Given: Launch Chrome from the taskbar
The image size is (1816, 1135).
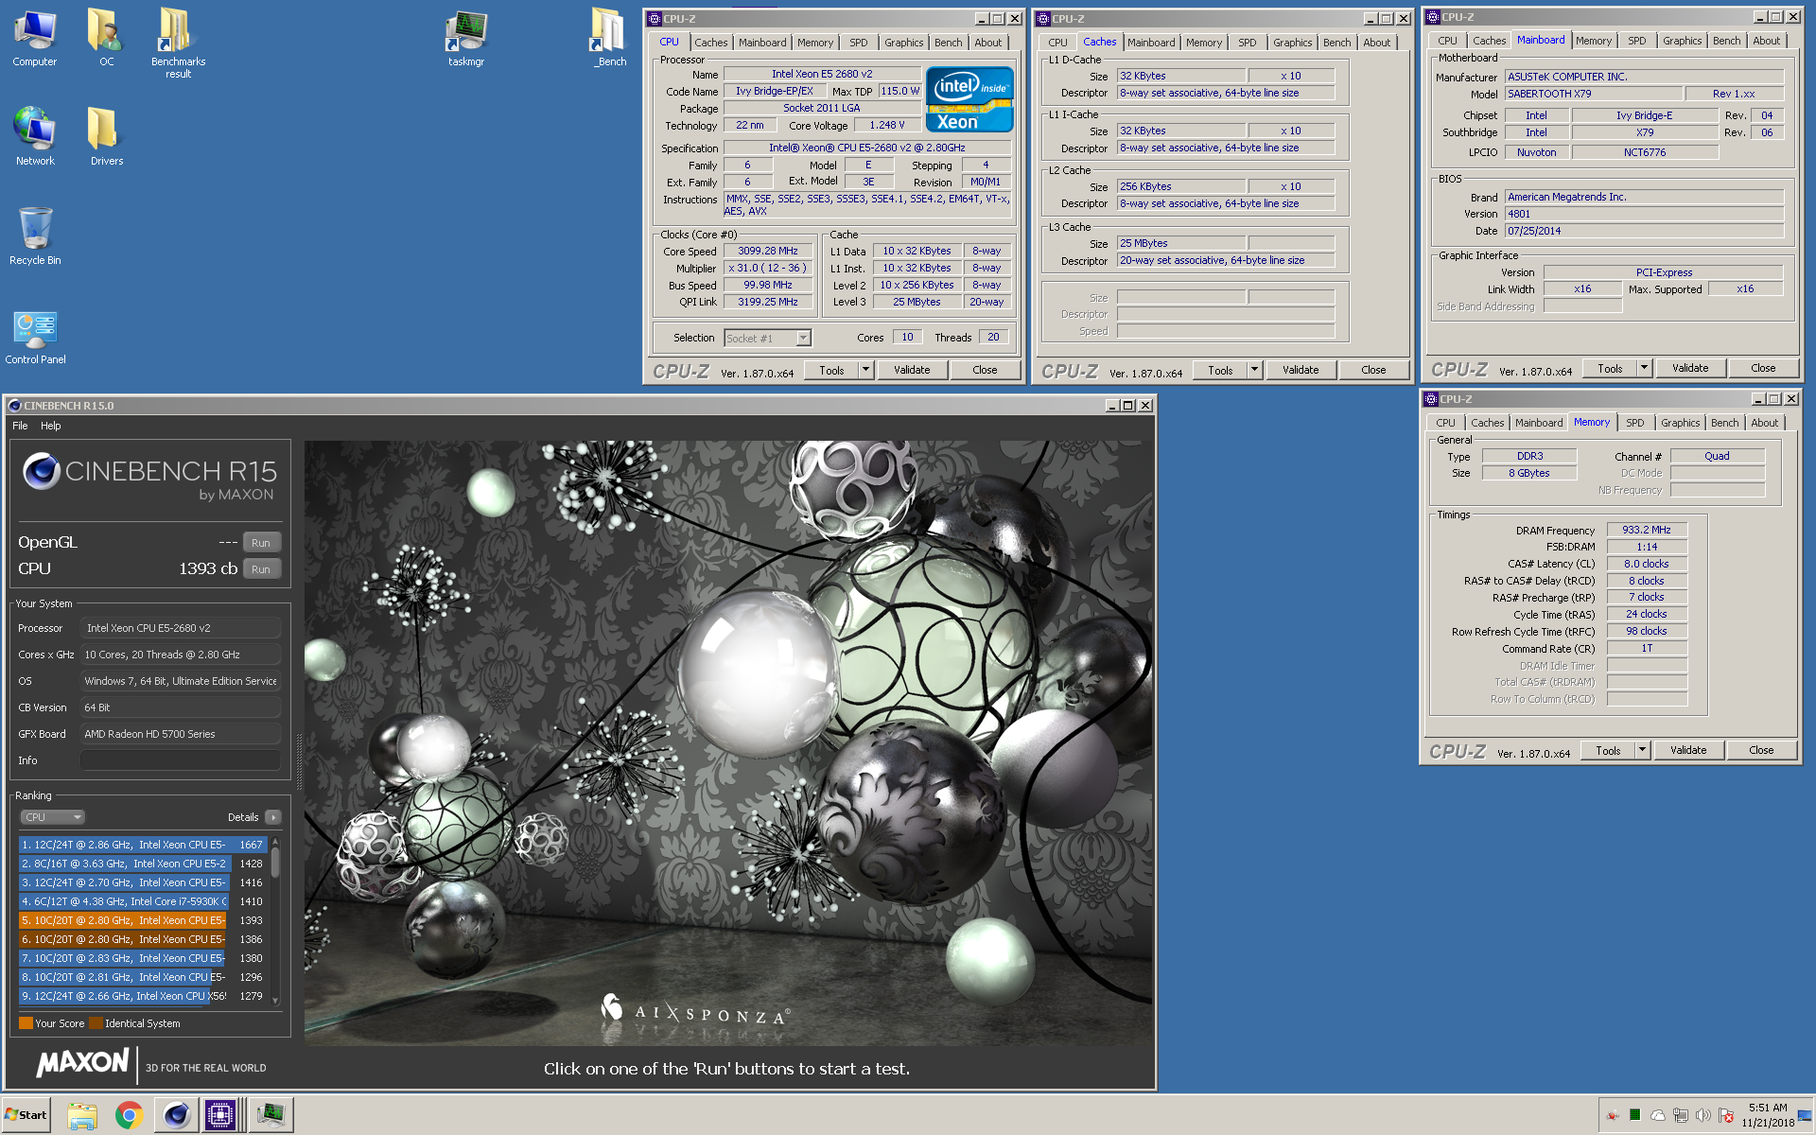Looking at the screenshot, I should (129, 1116).
